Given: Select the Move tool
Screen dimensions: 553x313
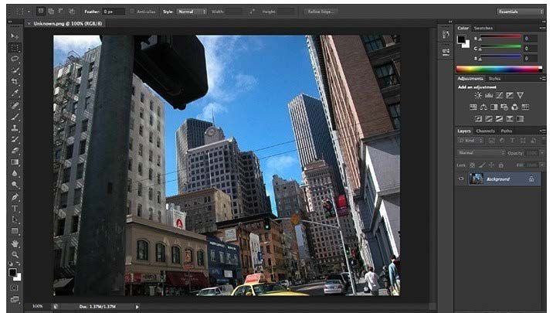Looking at the screenshot, I should 15,36.
